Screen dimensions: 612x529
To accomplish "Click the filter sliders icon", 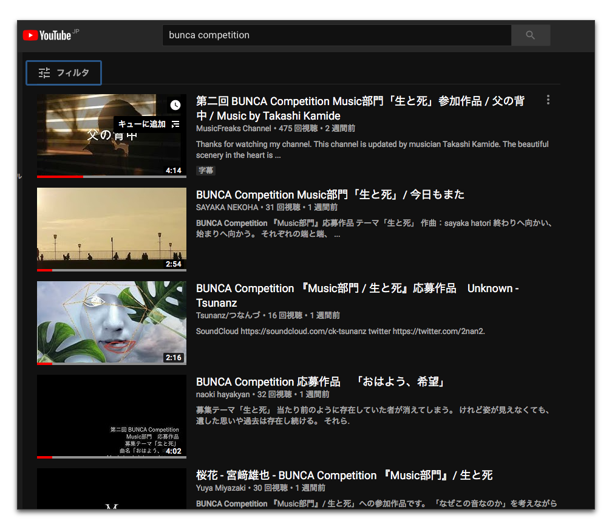I will coord(44,73).
